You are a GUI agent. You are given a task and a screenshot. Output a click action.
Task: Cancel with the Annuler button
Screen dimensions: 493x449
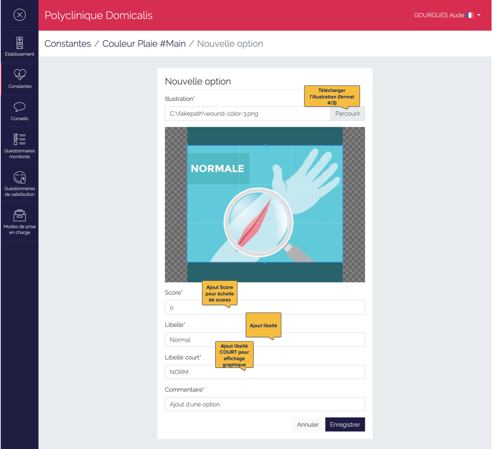(x=308, y=424)
